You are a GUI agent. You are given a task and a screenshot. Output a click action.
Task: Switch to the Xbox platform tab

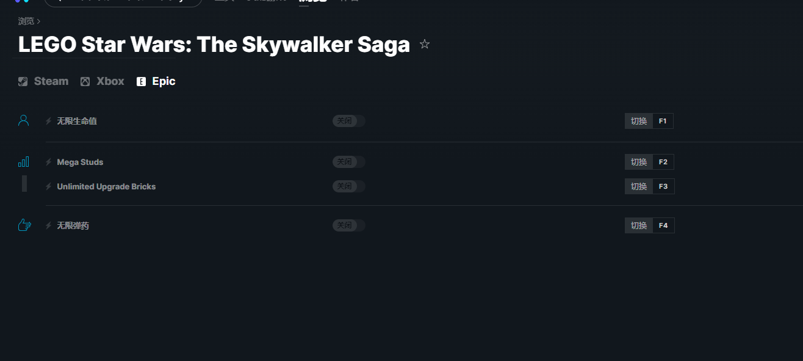102,81
